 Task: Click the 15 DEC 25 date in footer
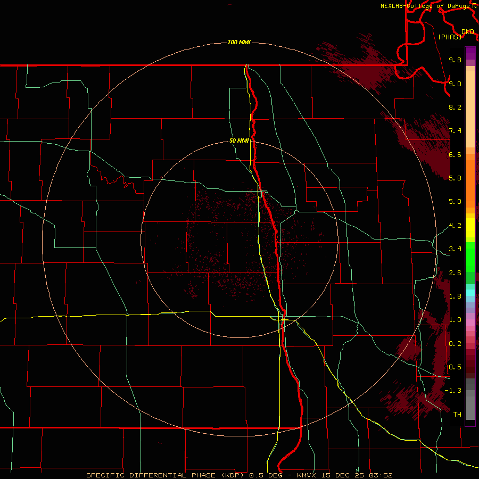pos(343,475)
